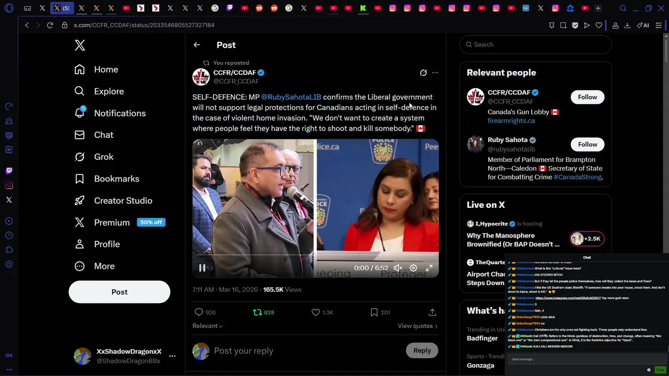669x376 pixels.
Task: Click the X Search input field
Action: [x=536, y=44]
